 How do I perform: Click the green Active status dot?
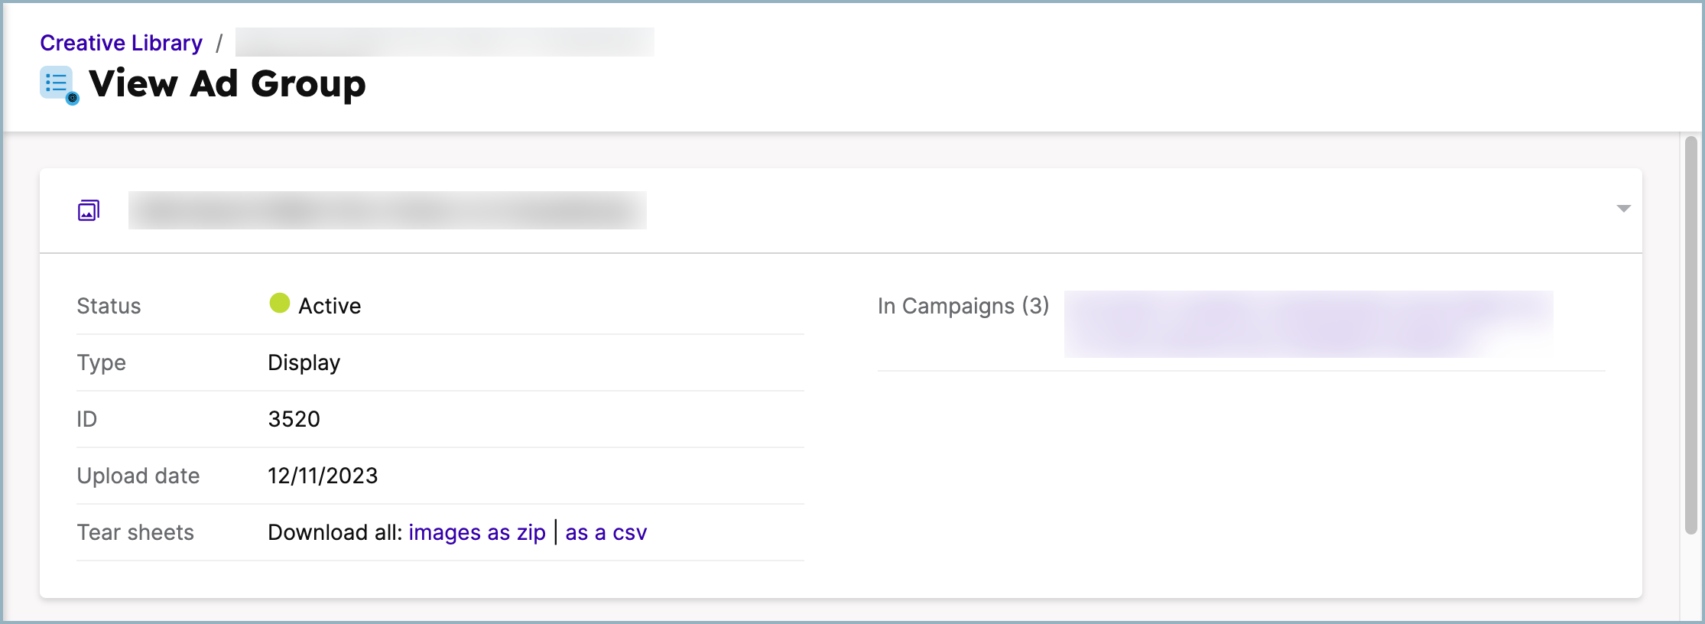coord(279,304)
